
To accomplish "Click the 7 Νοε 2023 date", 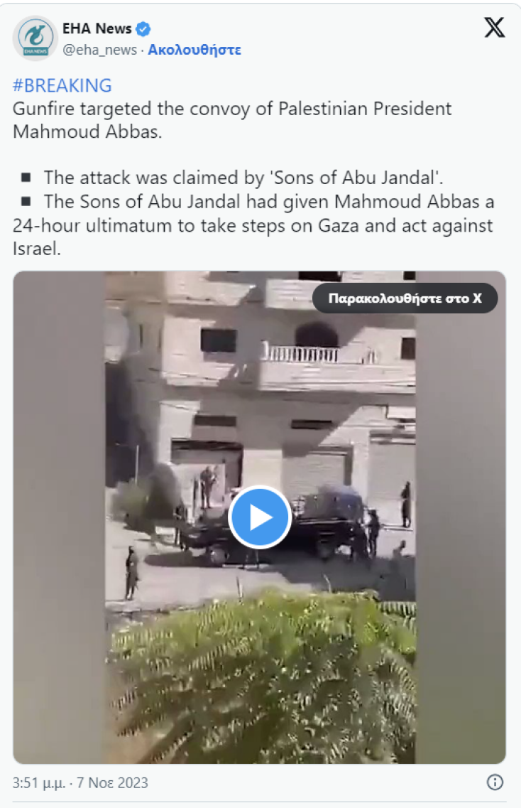I will point(112,782).
